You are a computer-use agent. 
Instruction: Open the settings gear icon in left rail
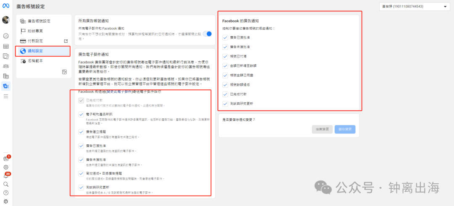(x=6, y=167)
